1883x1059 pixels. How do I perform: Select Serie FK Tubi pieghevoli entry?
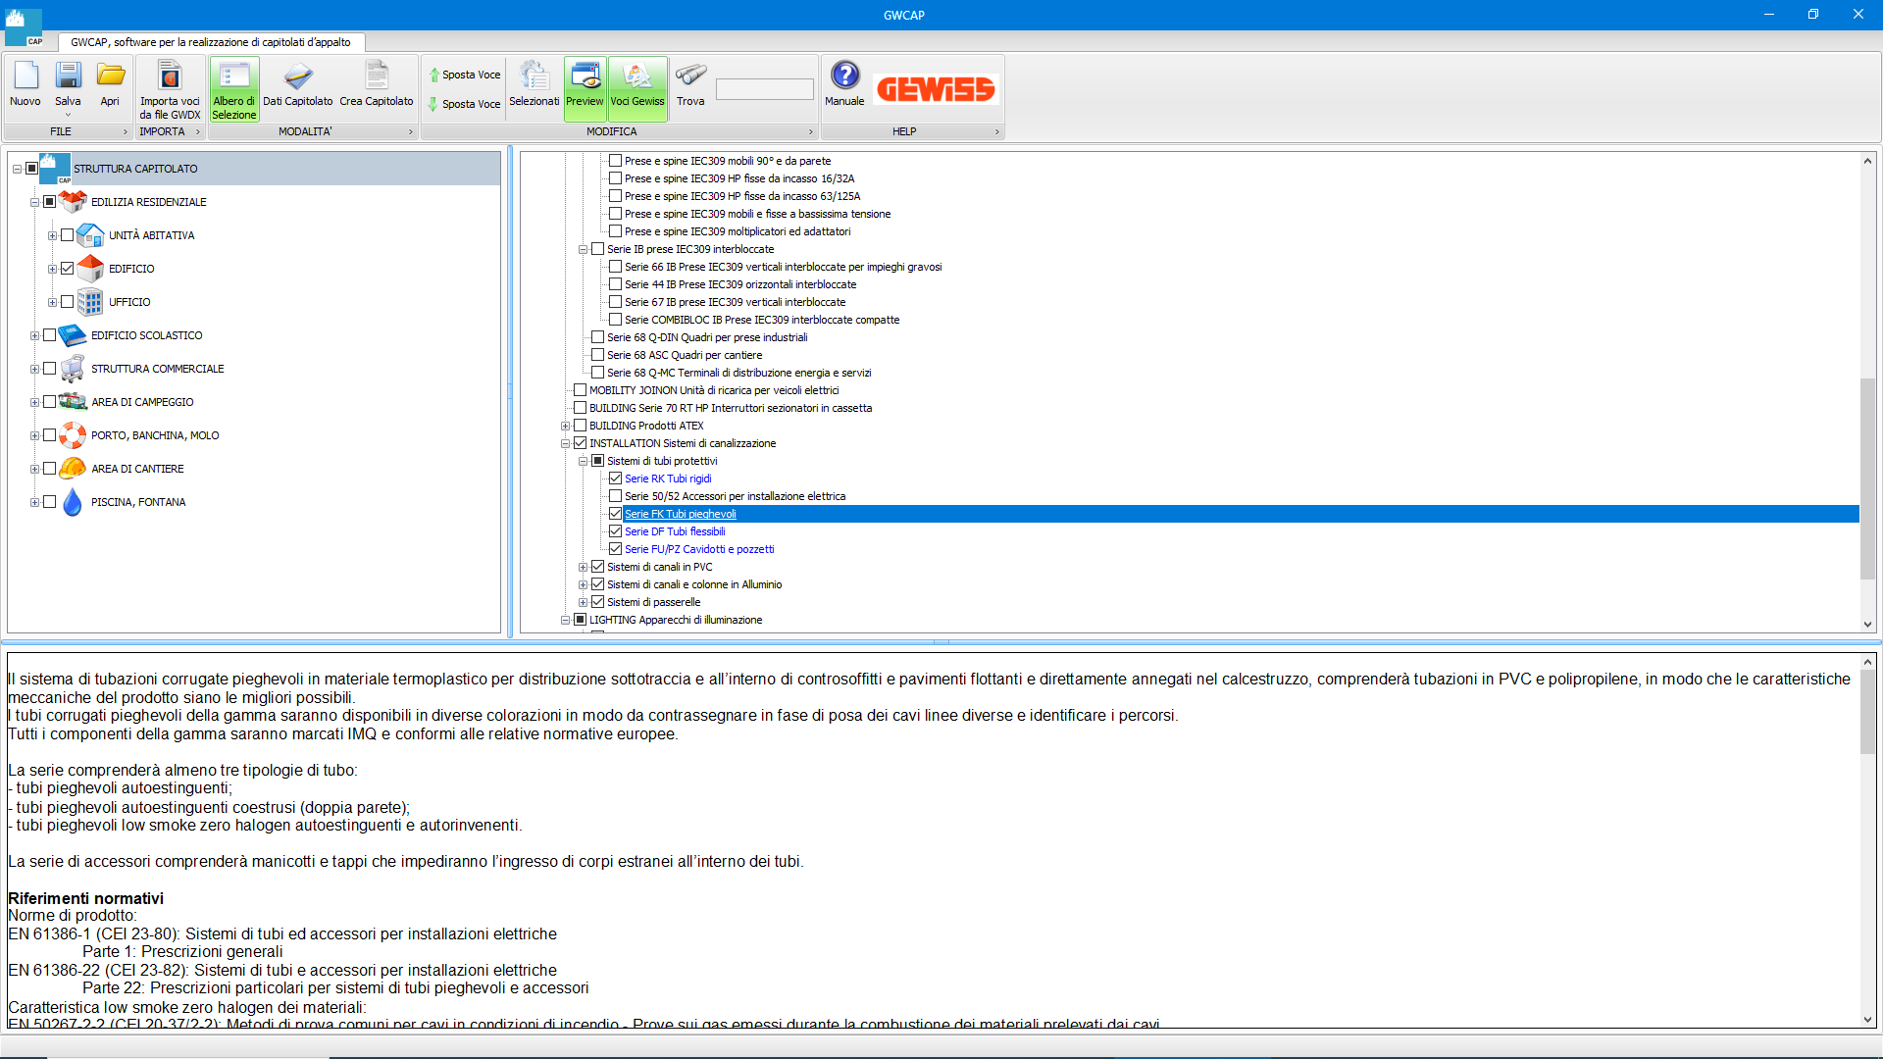(681, 514)
